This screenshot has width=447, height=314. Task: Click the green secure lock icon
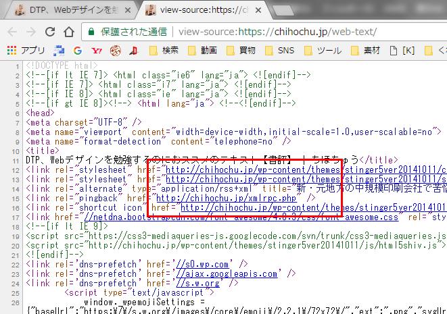91,32
